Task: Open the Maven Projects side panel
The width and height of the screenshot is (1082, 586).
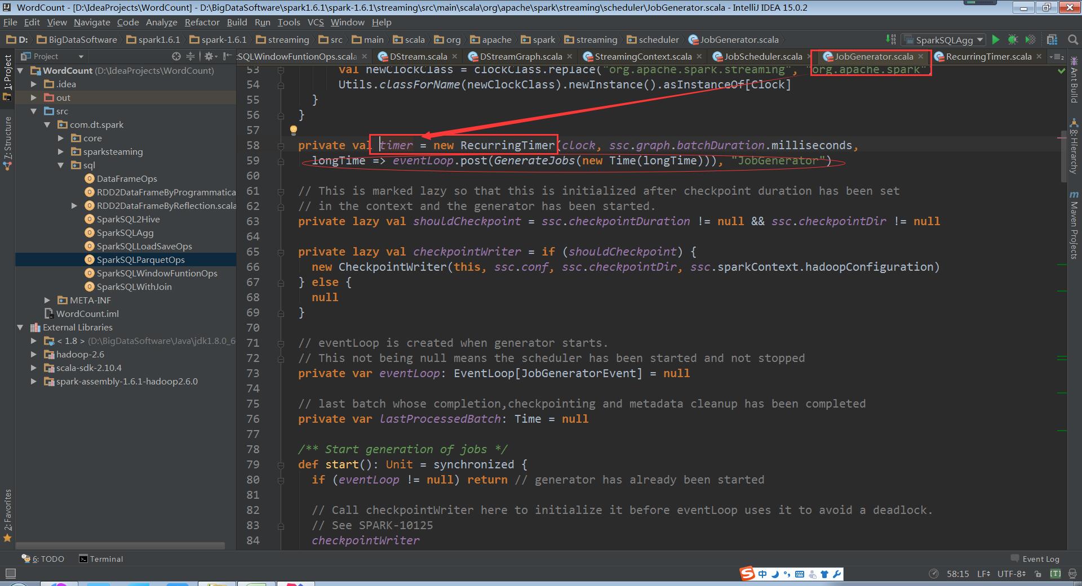Action: (x=1074, y=225)
